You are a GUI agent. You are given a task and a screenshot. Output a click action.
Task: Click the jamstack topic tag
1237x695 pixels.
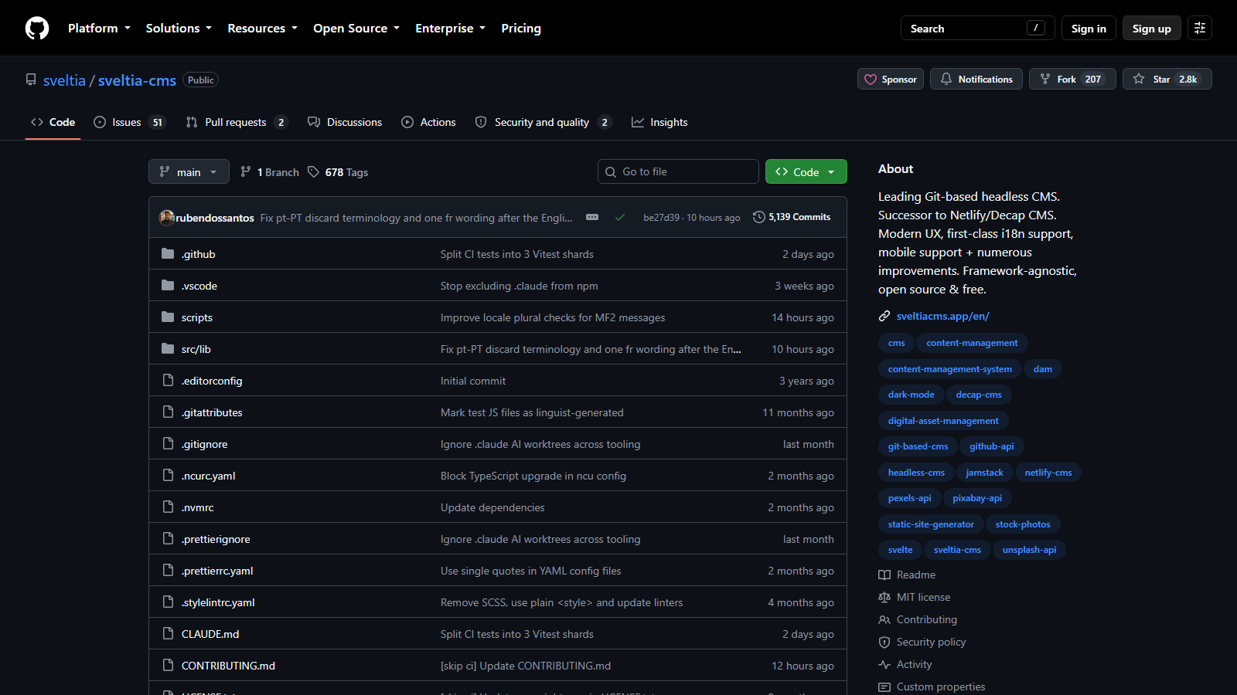click(984, 473)
